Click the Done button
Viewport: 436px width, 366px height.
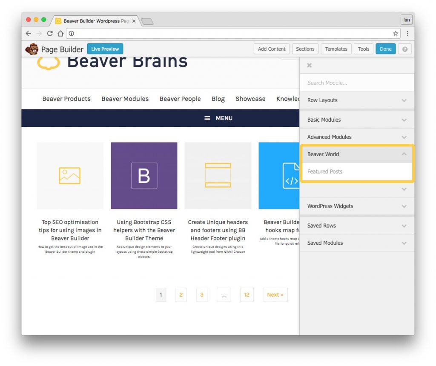(x=385, y=49)
